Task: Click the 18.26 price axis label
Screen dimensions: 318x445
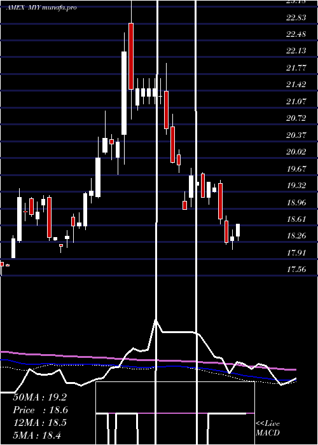Action: (296, 236)
